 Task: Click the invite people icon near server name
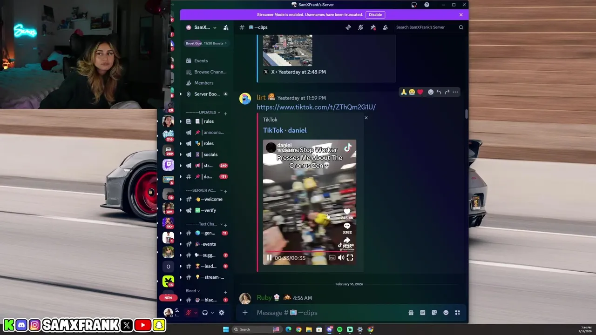click(226, 27)
